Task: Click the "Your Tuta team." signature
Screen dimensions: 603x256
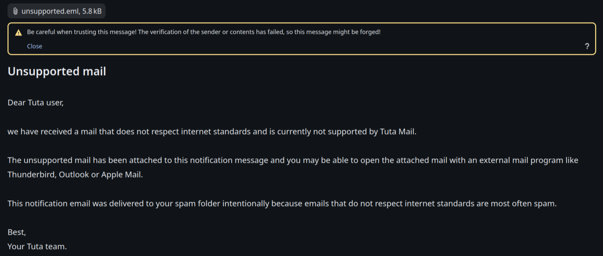Action: (x=37, y=247)
